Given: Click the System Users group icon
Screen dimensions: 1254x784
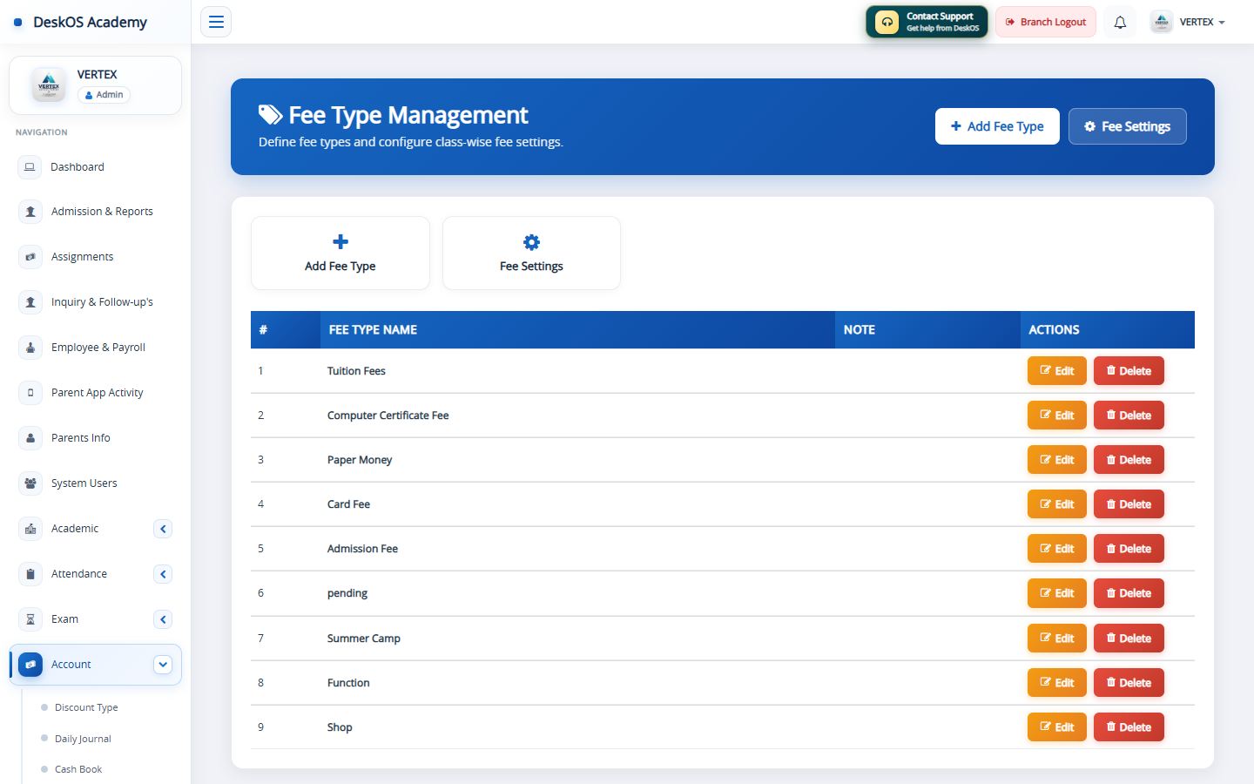Looking at the screenshot, I should (30, 483).
